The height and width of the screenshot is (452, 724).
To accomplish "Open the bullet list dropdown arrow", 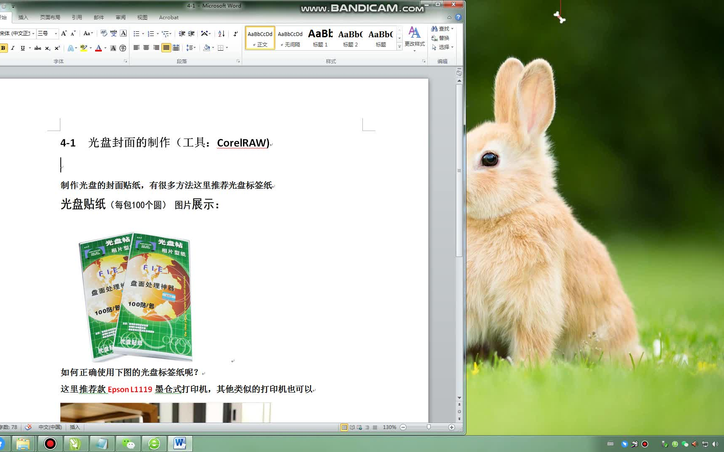I will tap(143, 33).
